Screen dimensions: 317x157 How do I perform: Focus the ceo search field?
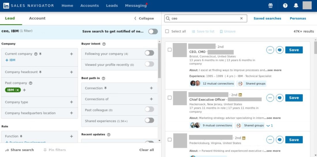(x=205, y=18)
